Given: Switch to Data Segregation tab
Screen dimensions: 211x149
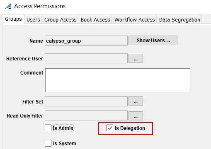Looking at the screenshot, I should 179,19.
